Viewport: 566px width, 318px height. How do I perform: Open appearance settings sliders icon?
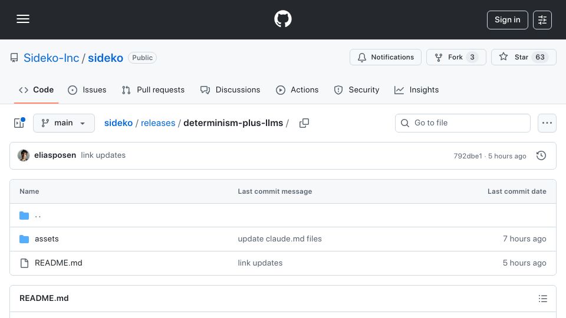[542, 20]
